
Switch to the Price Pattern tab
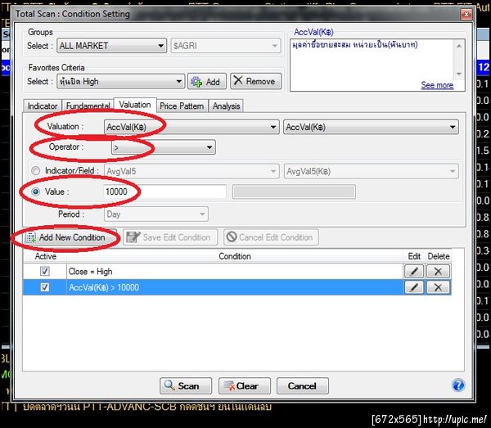(x=182, y=106)
